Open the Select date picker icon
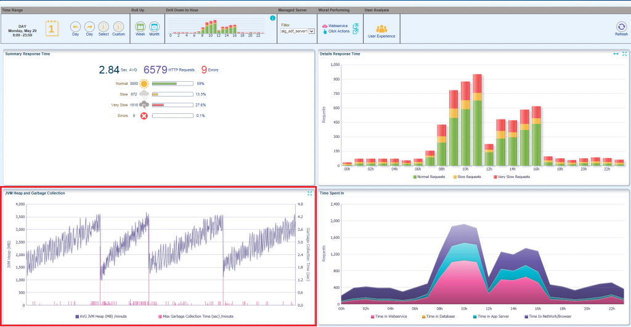This screenshot has height=327, width=631. (104, 26)
